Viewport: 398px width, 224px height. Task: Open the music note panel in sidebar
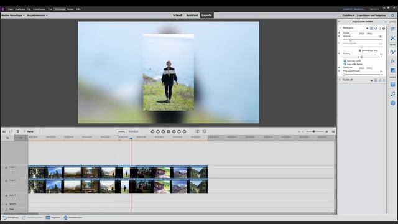392,94
